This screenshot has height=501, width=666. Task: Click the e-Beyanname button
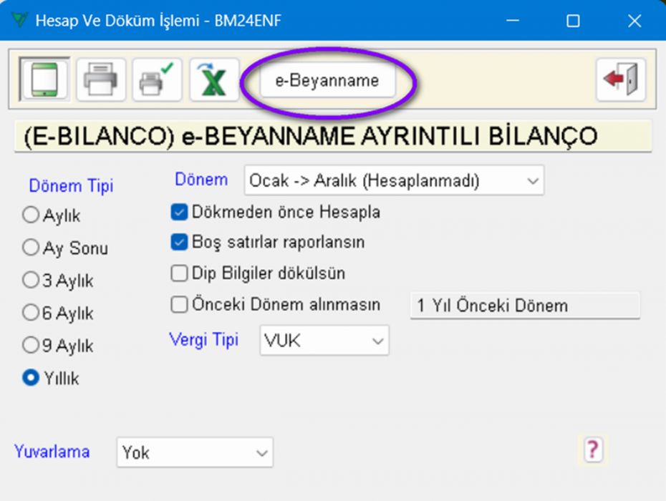click(327, 80)
